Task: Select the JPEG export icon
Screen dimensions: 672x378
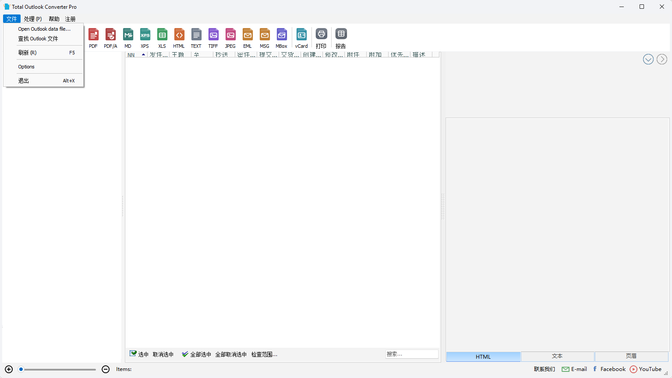Action: pyautogui.click(x=230, y=38)
